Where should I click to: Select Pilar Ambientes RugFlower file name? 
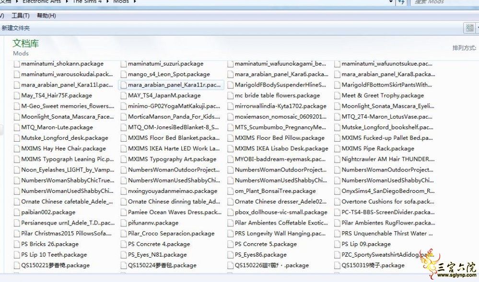click(388, 223)
